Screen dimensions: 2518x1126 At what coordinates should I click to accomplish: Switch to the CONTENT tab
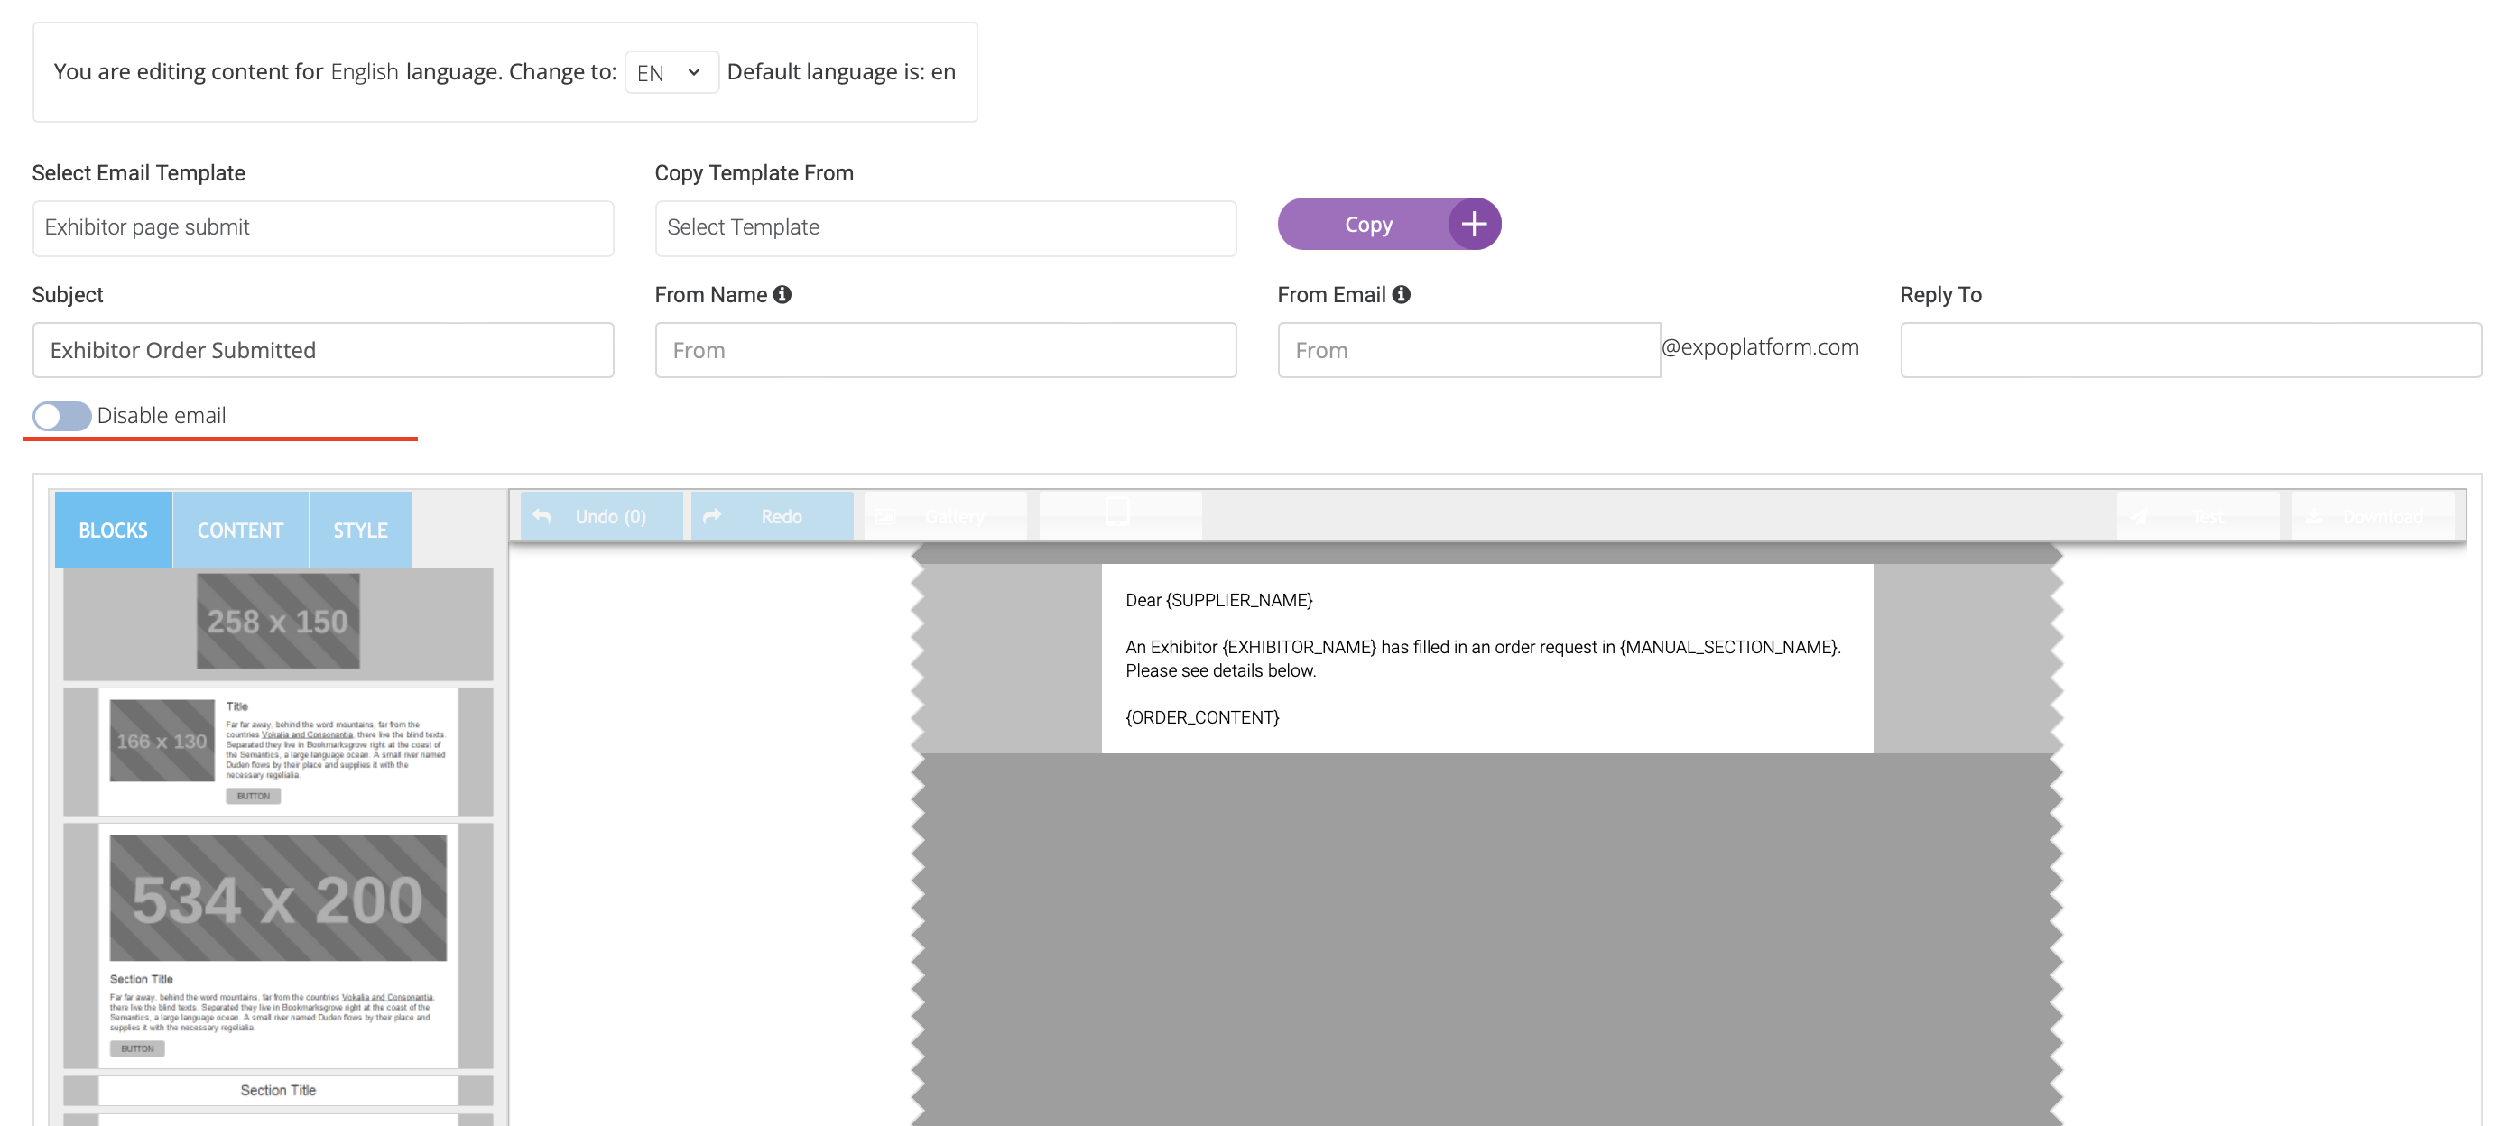pos(240,530)
